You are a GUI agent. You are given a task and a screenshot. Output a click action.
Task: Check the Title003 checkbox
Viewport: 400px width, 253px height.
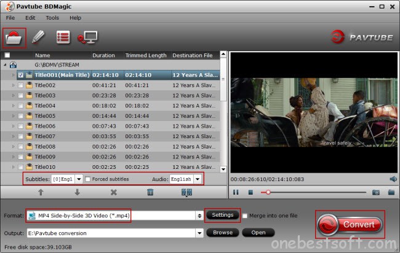pyautogui.click(x=21, y=95)
